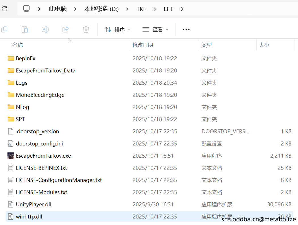Sort by the 大小 column header
298x225 pixels.
point(264,45)
